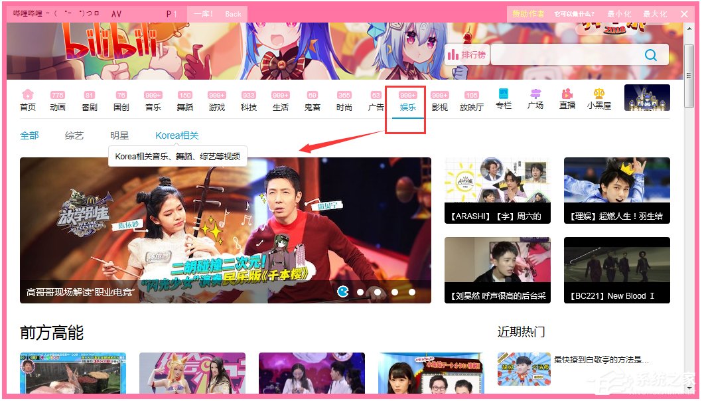Click 最大化 in the title bar

pyautogui.click(x=656, y=14)
